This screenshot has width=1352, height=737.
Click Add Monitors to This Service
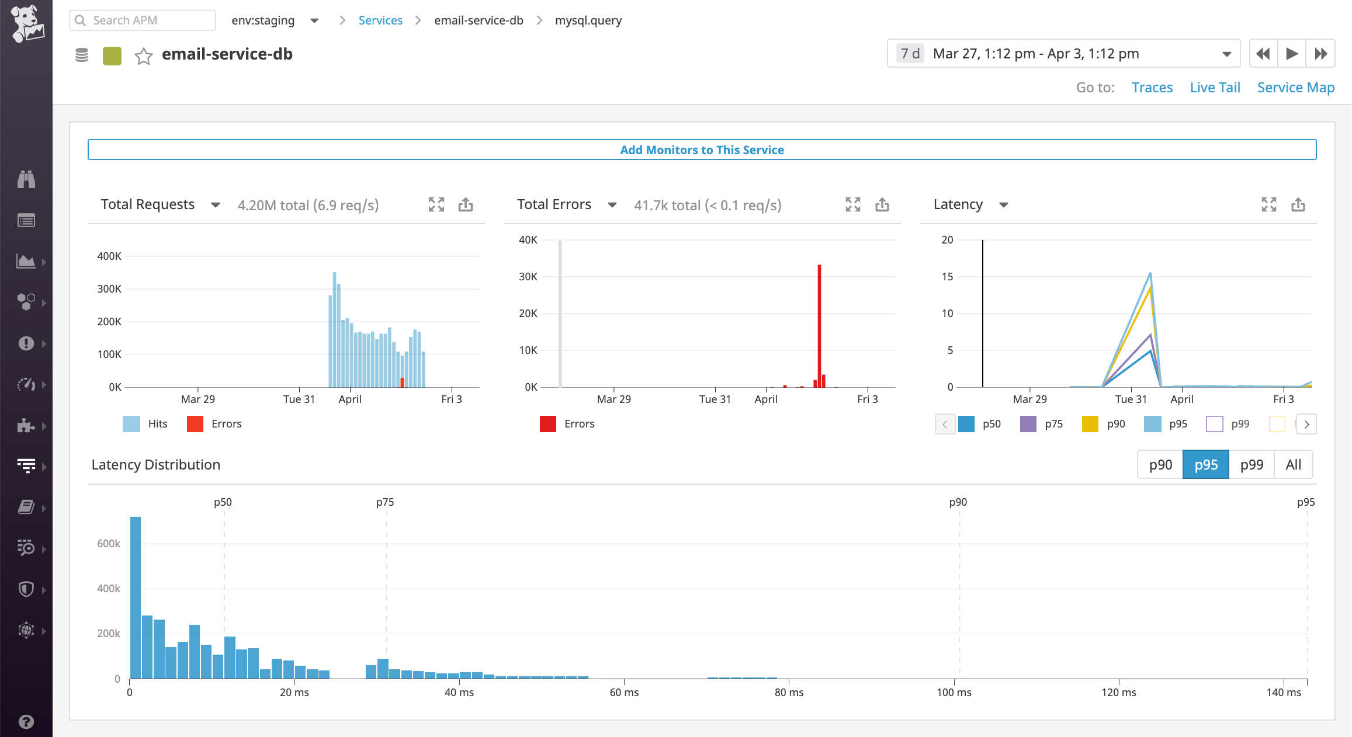(x=702, y=150)
